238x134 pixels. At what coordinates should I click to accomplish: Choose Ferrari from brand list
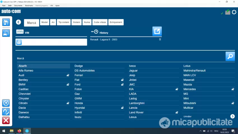(99, 75)
